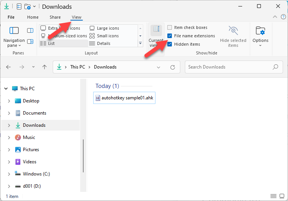Choose the Medium-sized icons layout

point(64,36)
